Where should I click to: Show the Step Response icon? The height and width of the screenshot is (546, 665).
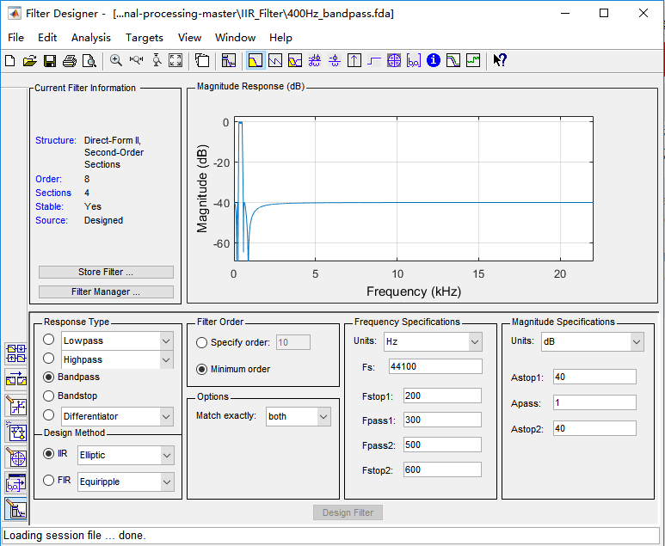(374, 61)
